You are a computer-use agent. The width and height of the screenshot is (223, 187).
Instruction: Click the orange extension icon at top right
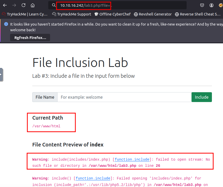pos(220,5)
